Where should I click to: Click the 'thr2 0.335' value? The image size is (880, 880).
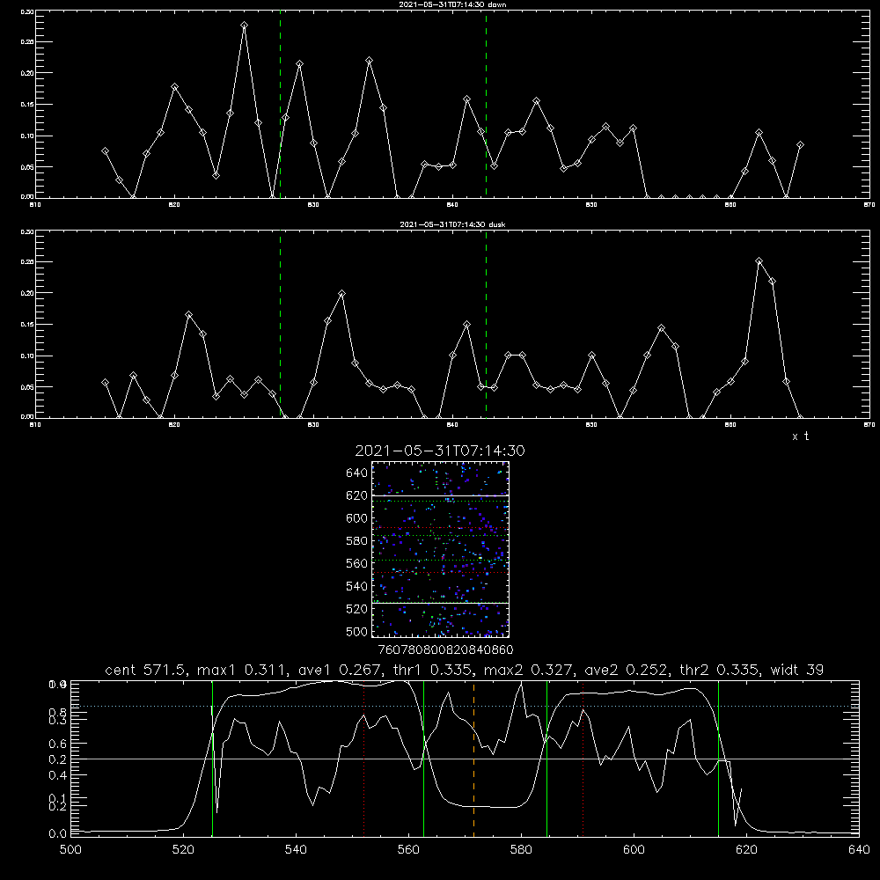[x=720, y=670]
